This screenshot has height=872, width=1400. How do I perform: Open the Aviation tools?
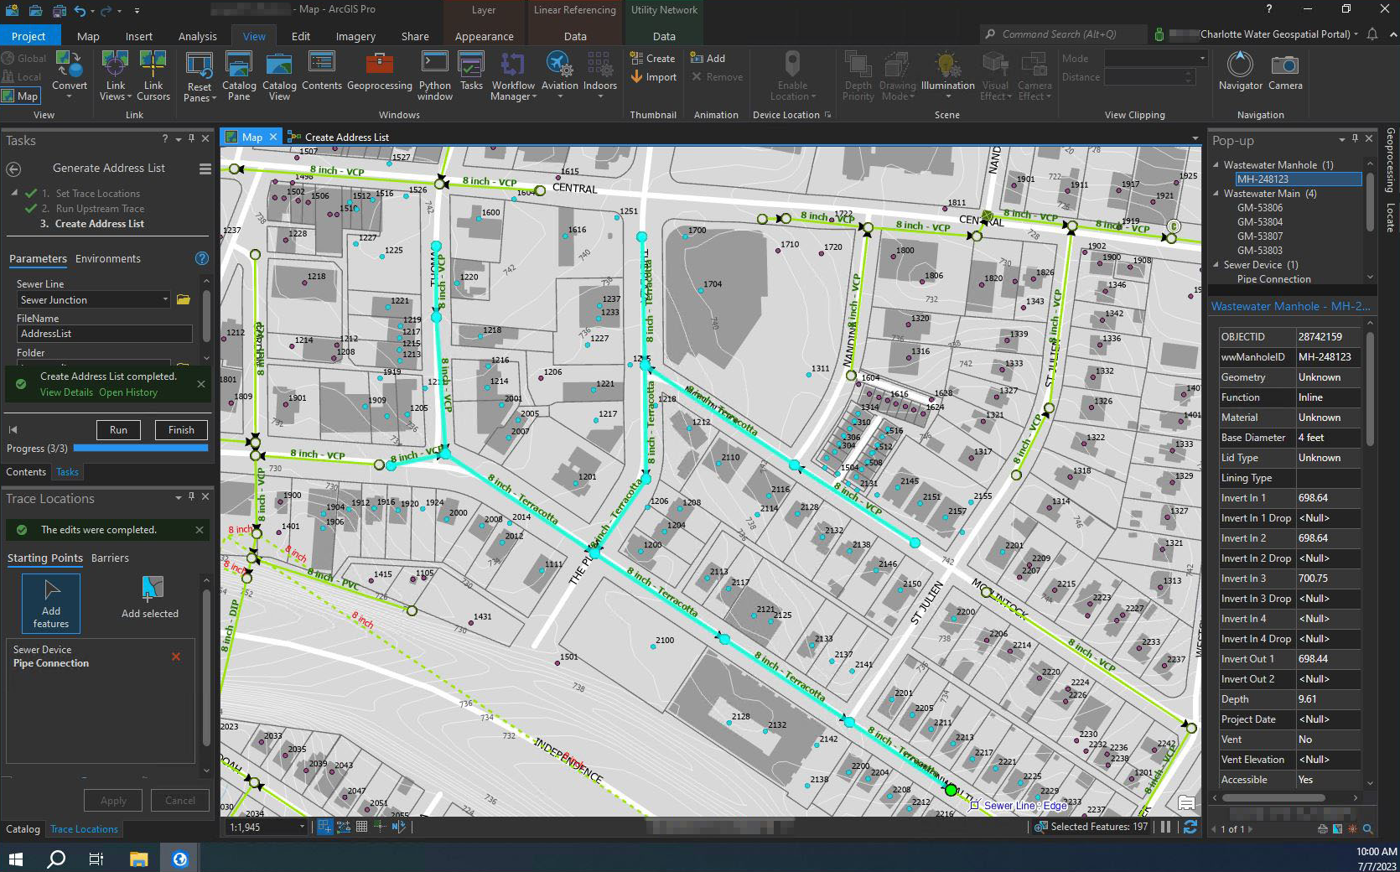[x=559, y=75]
